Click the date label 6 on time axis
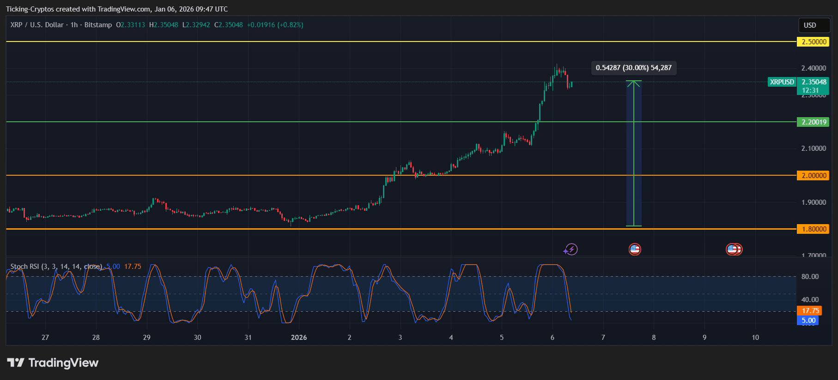838x380 pixels. 553,338
